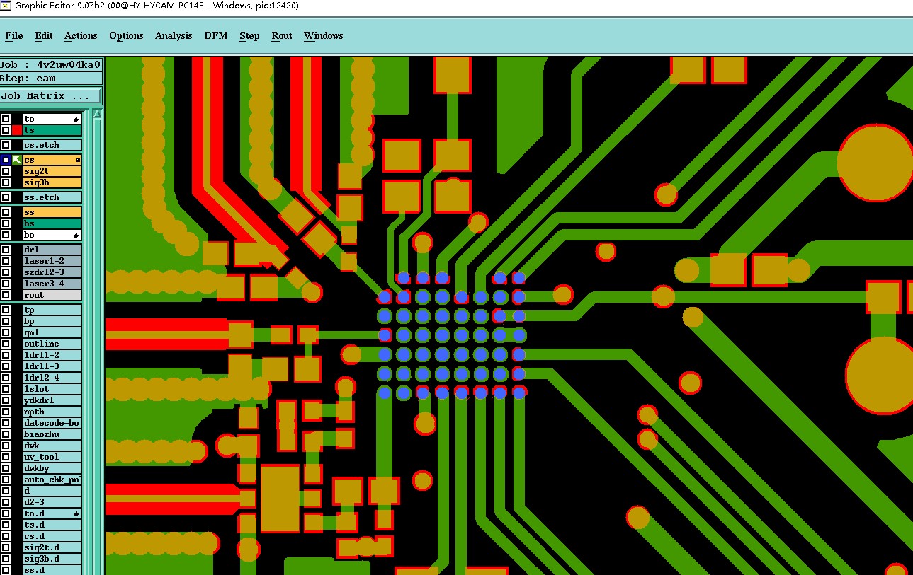Toggle the cs layer checkbox
The height and width of the screenshot is (575, 913).
[x=6, y=160]
